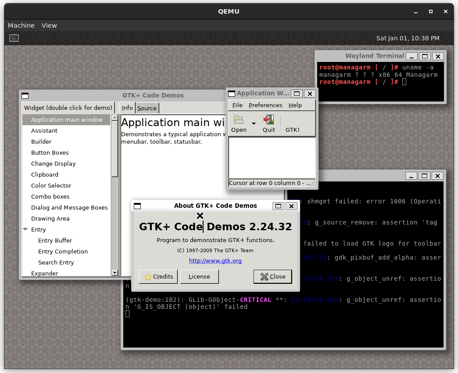Select the Search Entry demo
This screenshot has width=458, height=373.
[67, 262]
